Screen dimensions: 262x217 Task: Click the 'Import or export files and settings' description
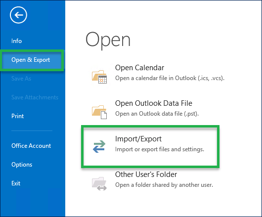[x=160, y=149]
